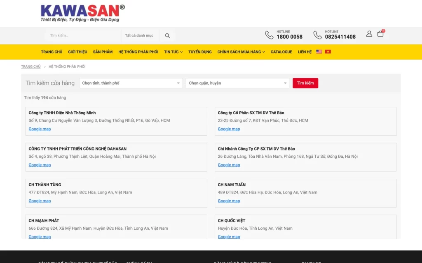Screen dimensions: 422x263
Task: Click the address 23-25 Đường số 7, KĐT Vạn Phúc
Action: tap(263, 120)
